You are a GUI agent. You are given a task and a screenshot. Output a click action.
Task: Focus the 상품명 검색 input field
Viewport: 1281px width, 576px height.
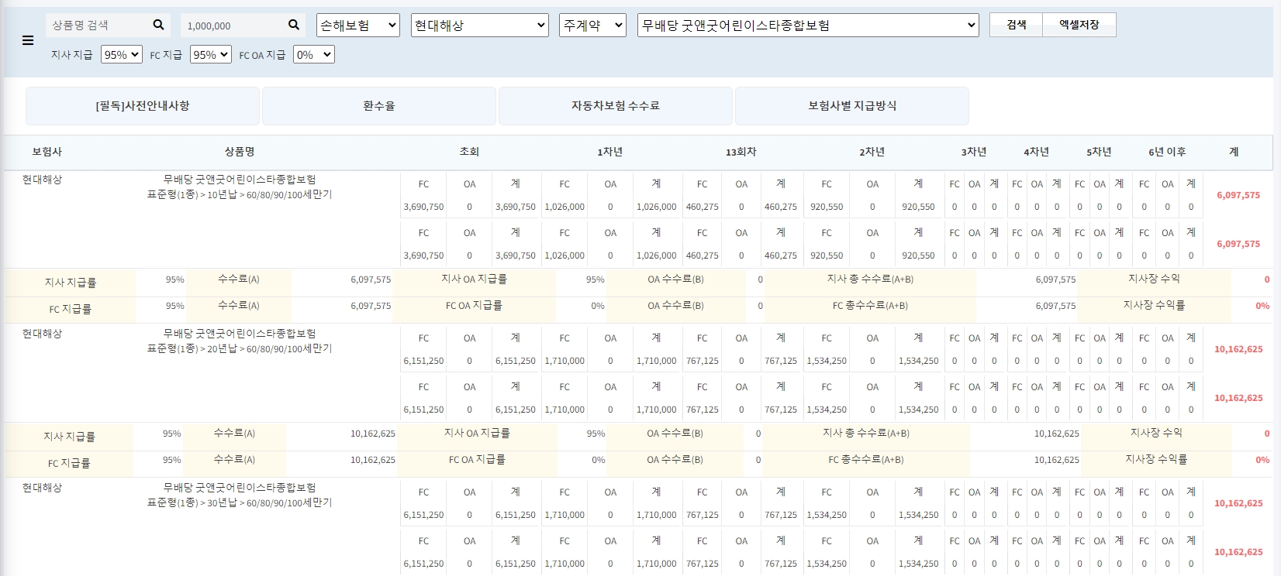click(x=98, y=25)
